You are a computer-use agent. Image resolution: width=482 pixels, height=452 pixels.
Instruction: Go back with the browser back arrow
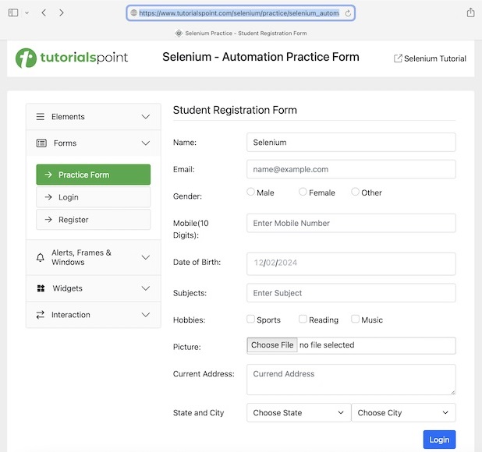point(44,12)
